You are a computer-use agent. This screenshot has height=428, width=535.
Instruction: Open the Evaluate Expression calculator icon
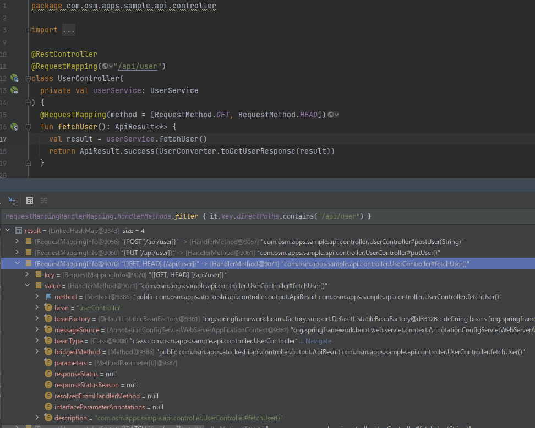29,201
